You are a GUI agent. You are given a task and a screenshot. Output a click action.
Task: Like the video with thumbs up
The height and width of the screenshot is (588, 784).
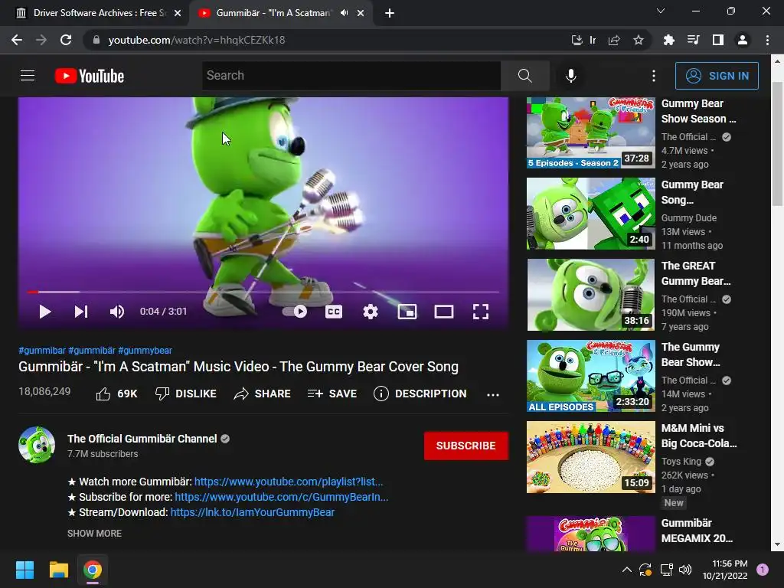point(116,394)
